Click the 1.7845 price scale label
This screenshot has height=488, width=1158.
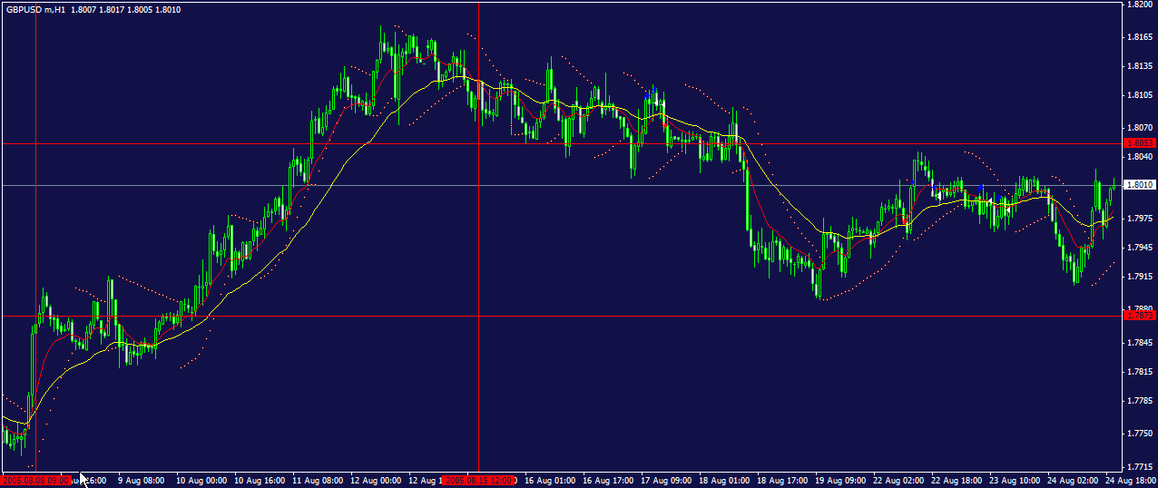point(1139,343)
